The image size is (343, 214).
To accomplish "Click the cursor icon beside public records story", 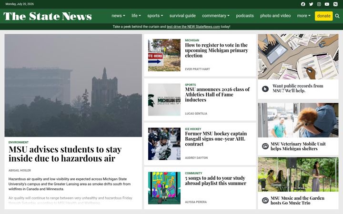I will tap(265, 89).
